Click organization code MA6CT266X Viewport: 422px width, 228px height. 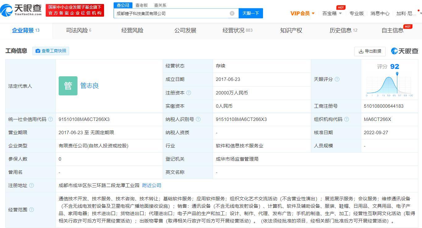[377, 119]
